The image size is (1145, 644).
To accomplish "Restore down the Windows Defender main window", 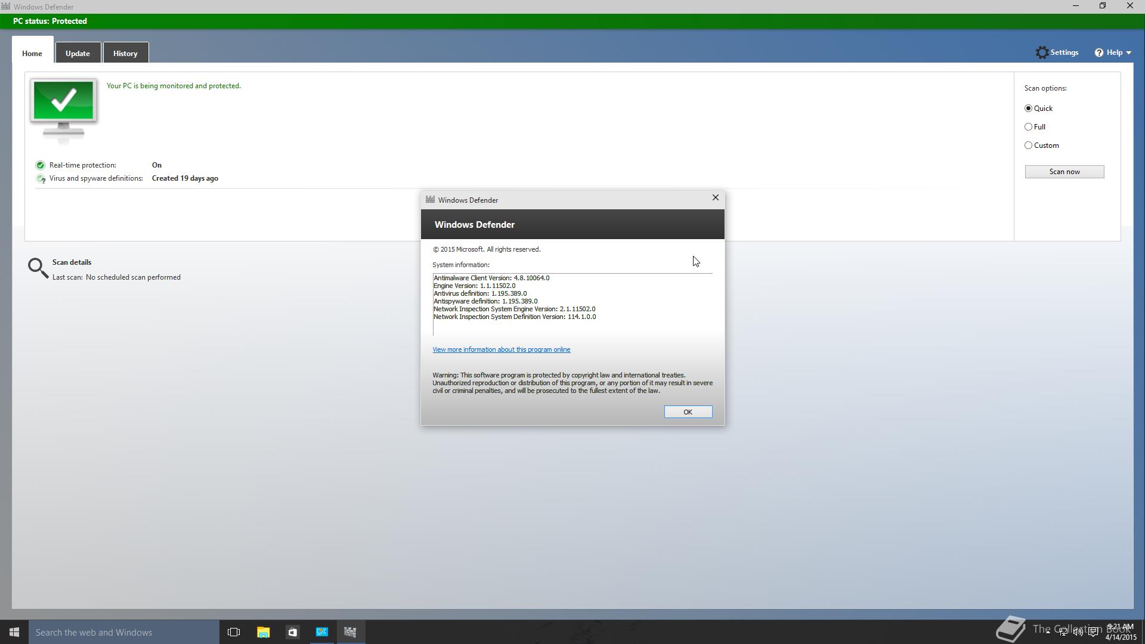I will (1103, 6).
